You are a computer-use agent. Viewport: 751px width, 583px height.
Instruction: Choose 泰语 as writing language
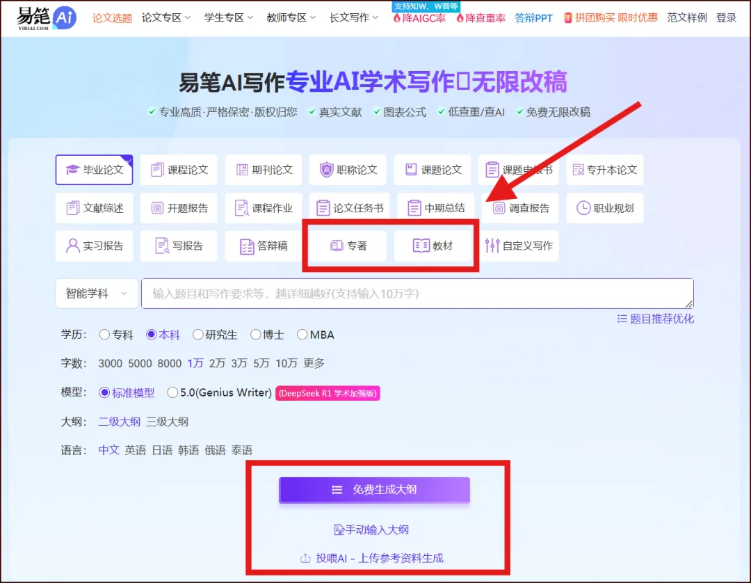click(x=242, y=450)
